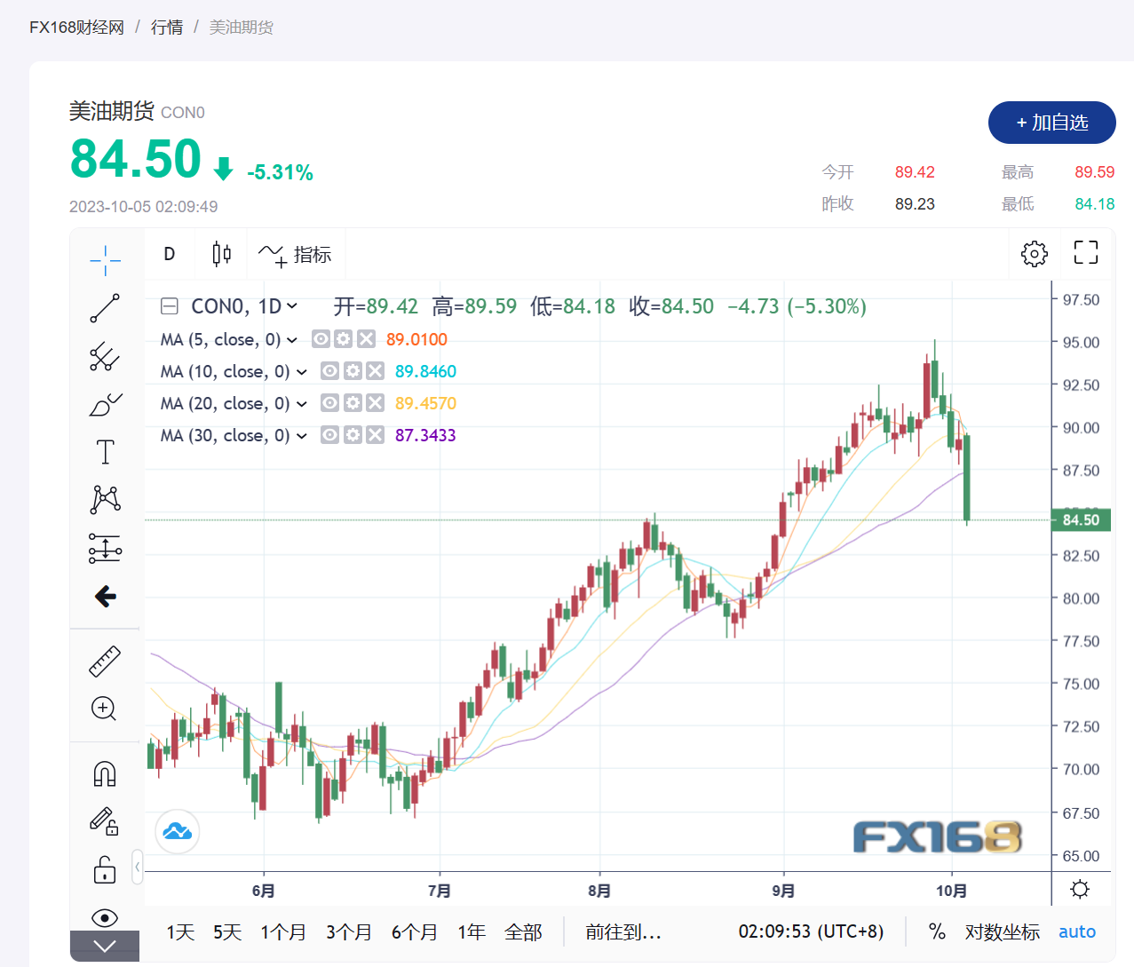Hide the MA 5 indicator line
Image resolution: width=1134 pixels, height=967 pixels.
click(x=321, y=339)
